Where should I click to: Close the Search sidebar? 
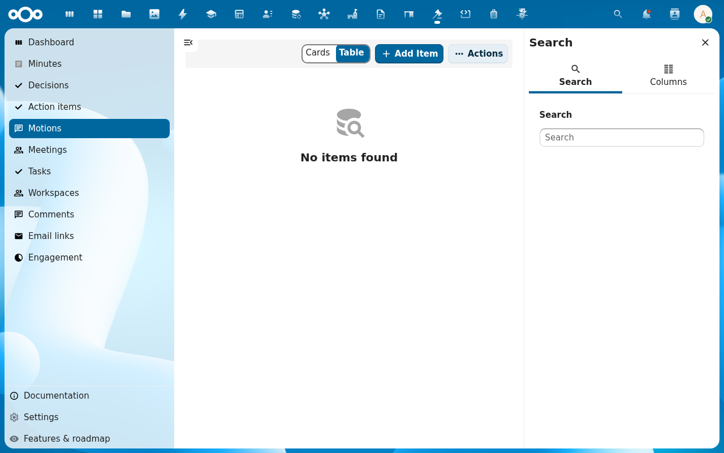click(705, 42)
